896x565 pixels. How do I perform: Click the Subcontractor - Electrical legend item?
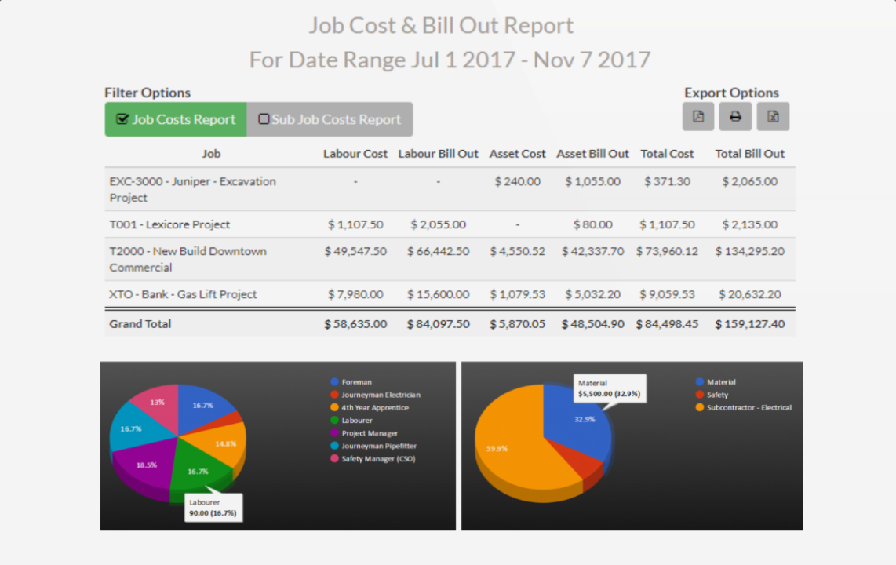(x=748, y=407)
